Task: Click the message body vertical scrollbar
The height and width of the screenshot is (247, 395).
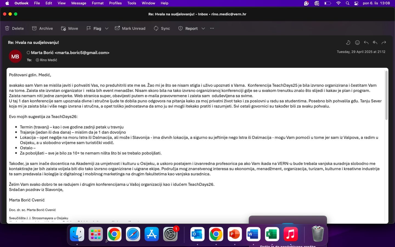Action: coord(386,95)
